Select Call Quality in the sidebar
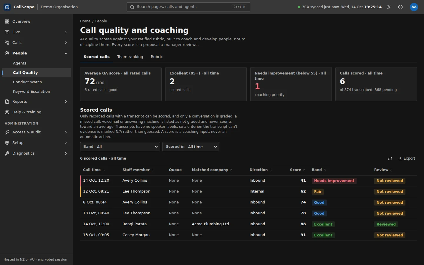424x265 pixels. [x=37, y=73]
